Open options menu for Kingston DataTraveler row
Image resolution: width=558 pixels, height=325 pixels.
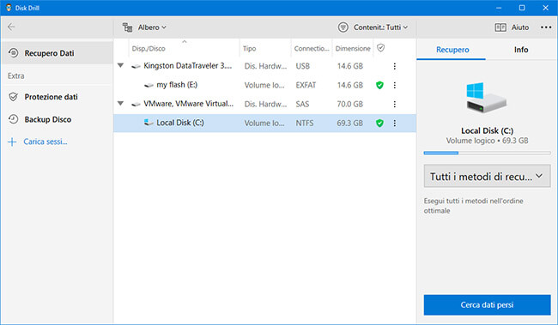coord(395,66)
